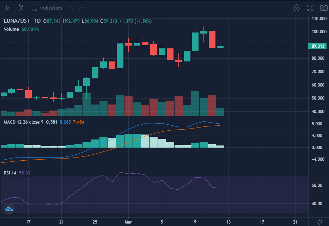This screenshot has height=226, width=329.
Task: Click the 1D interval label in legend
Action: [37, 21]
